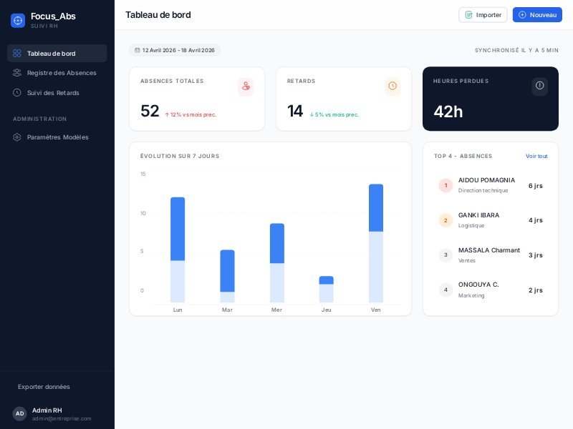Click rank 2 badge for GANKI IBARA

click(446, 220)
